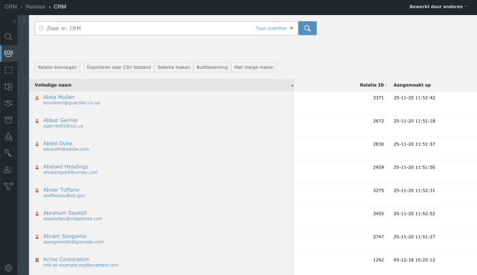Open settings gear at sidebar bottom
Screen dimensions: 477x275
[8, 268]
